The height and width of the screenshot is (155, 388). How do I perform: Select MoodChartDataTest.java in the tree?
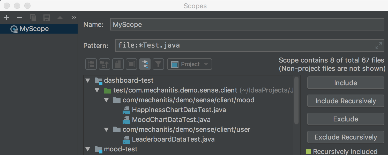tap(171, 120)
